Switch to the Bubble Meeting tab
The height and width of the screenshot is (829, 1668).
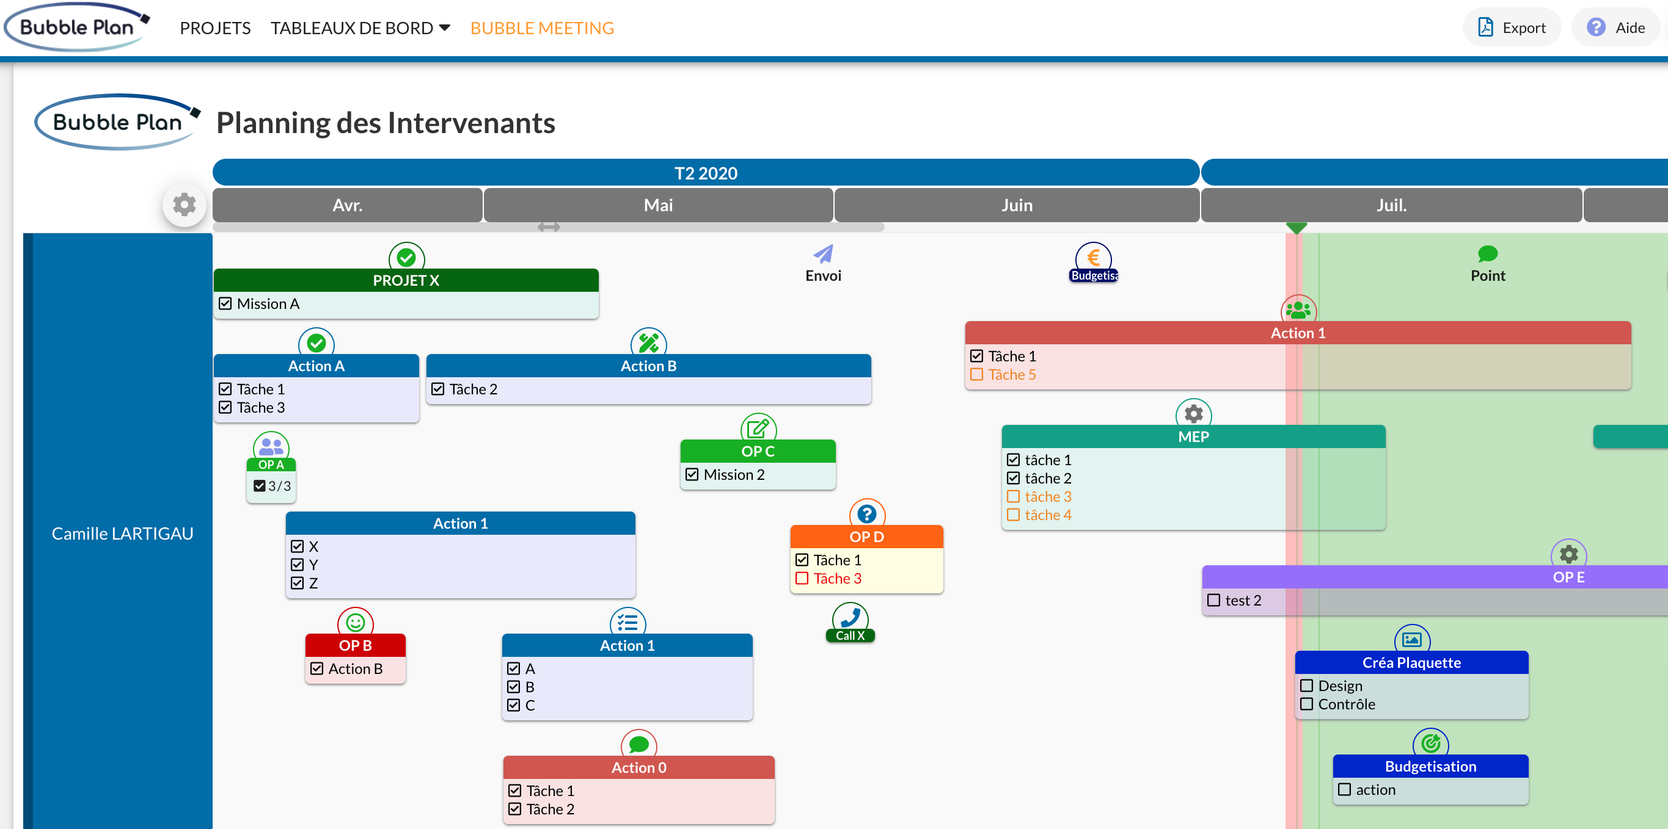(x=542, y=28)
